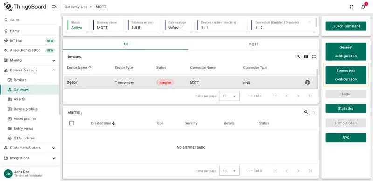Open the notifications bell

tap(363, 7)
